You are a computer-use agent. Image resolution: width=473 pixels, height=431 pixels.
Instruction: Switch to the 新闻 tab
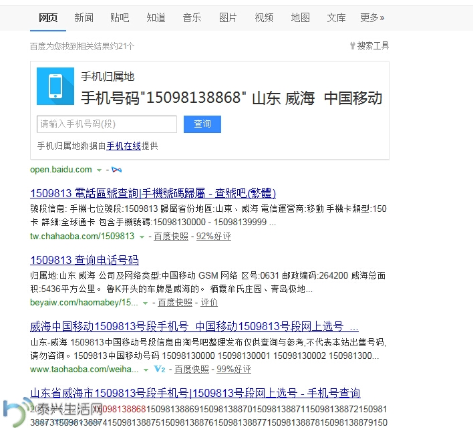coord(84,17)
